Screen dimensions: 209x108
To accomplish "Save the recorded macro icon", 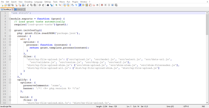I will pyautogui.click(x=116, y=5).
